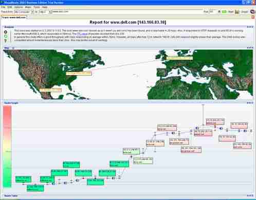Open the Tools menu
This screenshot has height=200, width=256.
click(x=36, y=7)
